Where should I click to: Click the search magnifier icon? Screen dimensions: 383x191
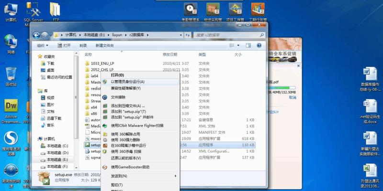point(262,35)
